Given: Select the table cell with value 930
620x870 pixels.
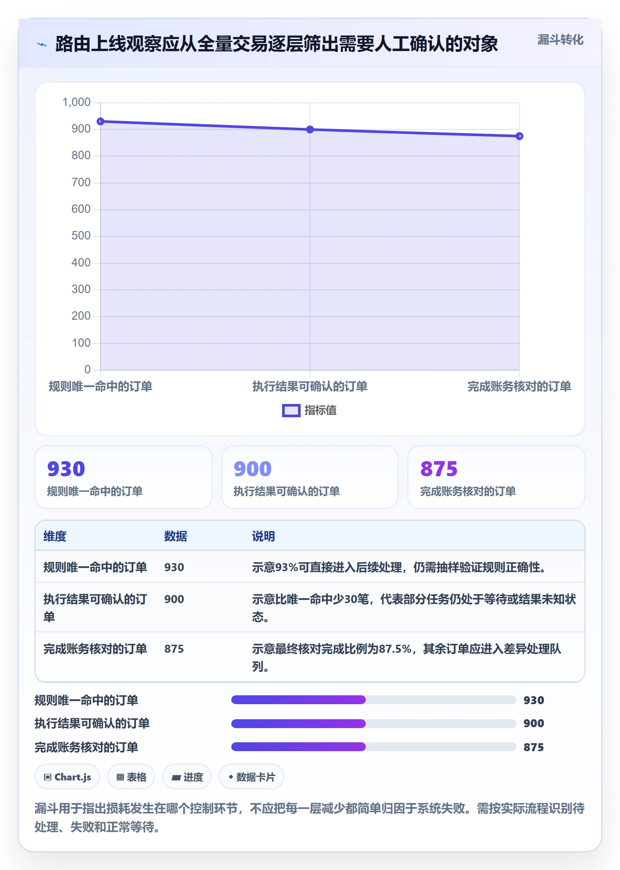Looking at the screenshot, I should pyautogui.click(x=174, y=568).
